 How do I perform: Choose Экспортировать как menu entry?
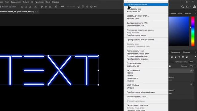136,26
